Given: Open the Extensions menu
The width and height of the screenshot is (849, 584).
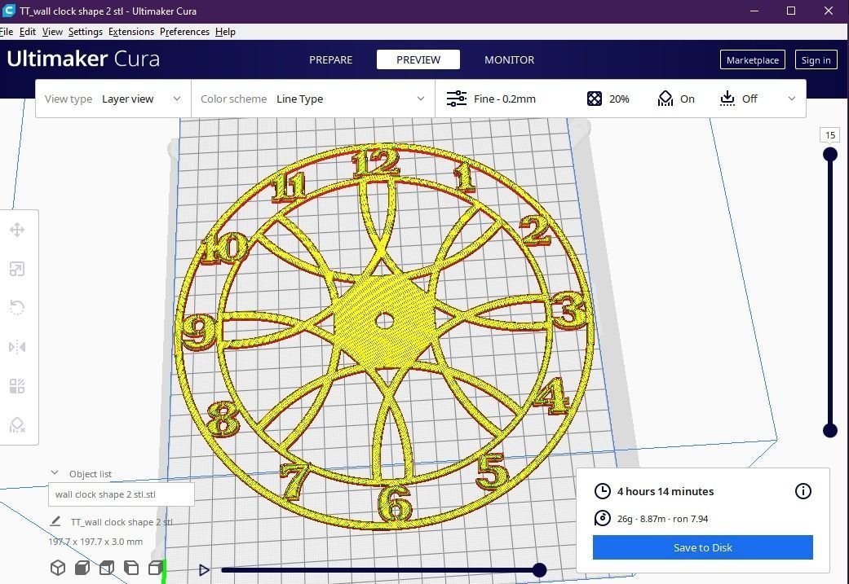Looking at the screenshot, I should 130,31.
